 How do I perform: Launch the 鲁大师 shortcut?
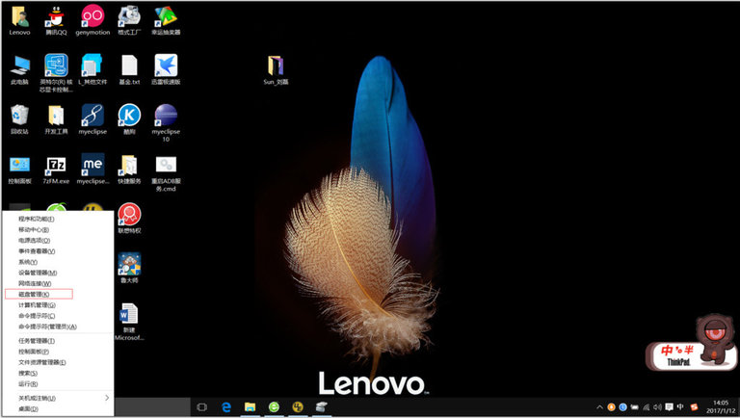129,268
